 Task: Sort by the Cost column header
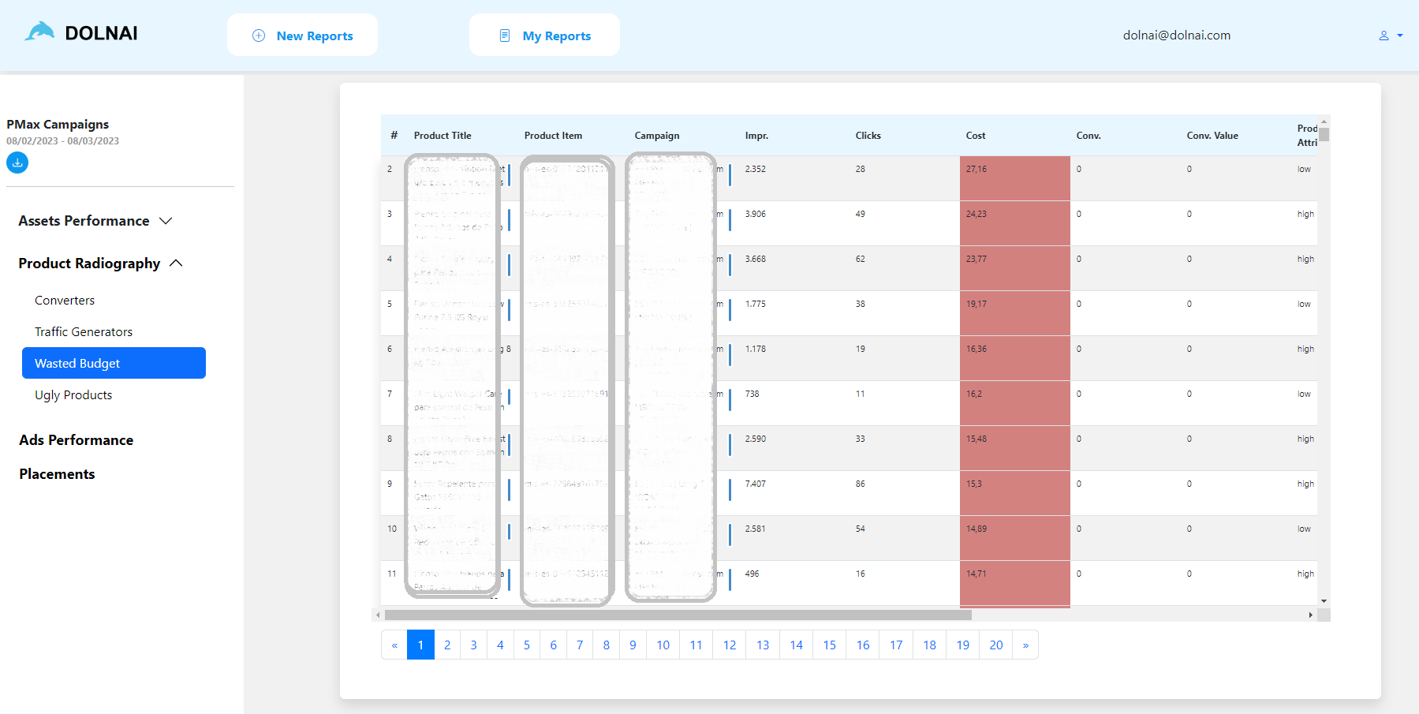(x=976, y=135)
